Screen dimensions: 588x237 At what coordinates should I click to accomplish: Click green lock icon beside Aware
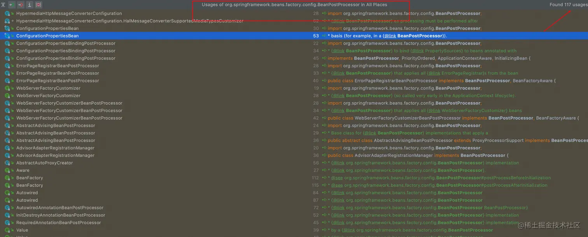(13, 170)
